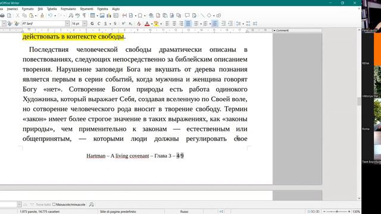Align paragraph left

[x=167, y=24]
